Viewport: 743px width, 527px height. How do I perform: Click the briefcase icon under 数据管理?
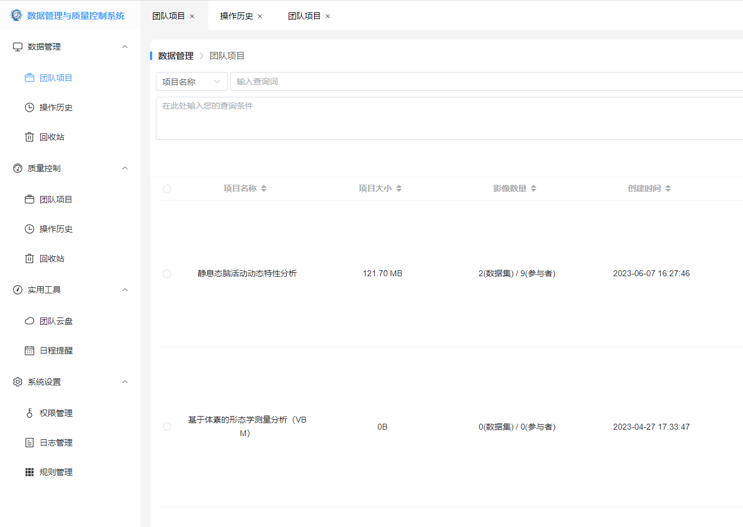tap(30, 78)
